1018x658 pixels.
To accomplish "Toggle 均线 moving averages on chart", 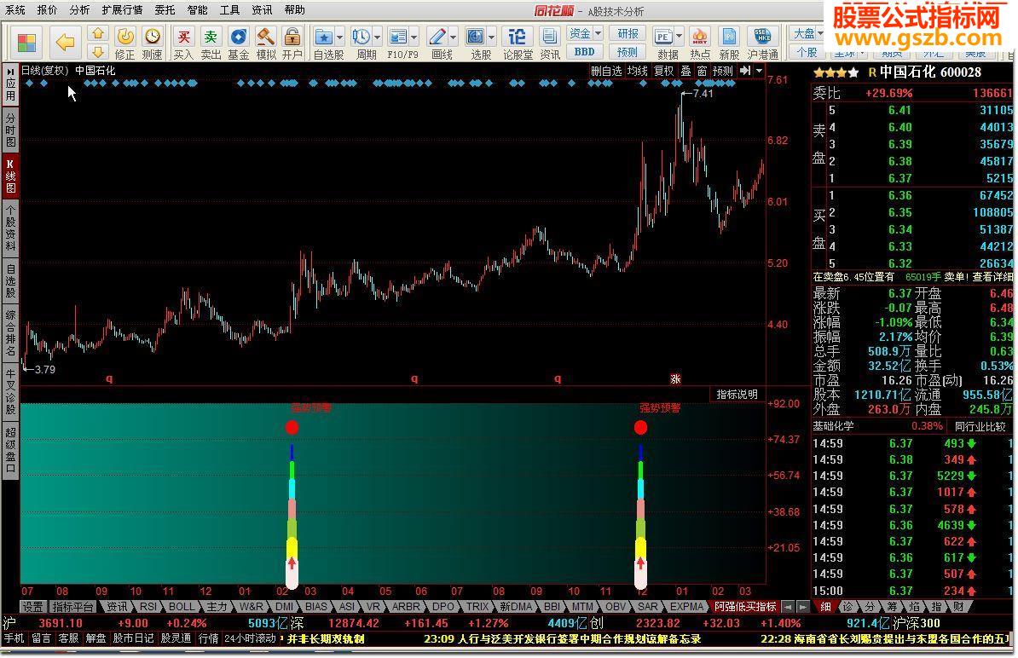I will click(637, 71).
